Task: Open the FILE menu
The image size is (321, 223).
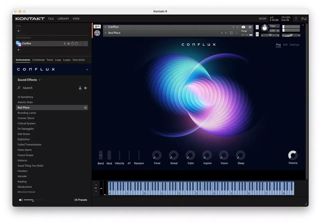Action: pos(51,19)
